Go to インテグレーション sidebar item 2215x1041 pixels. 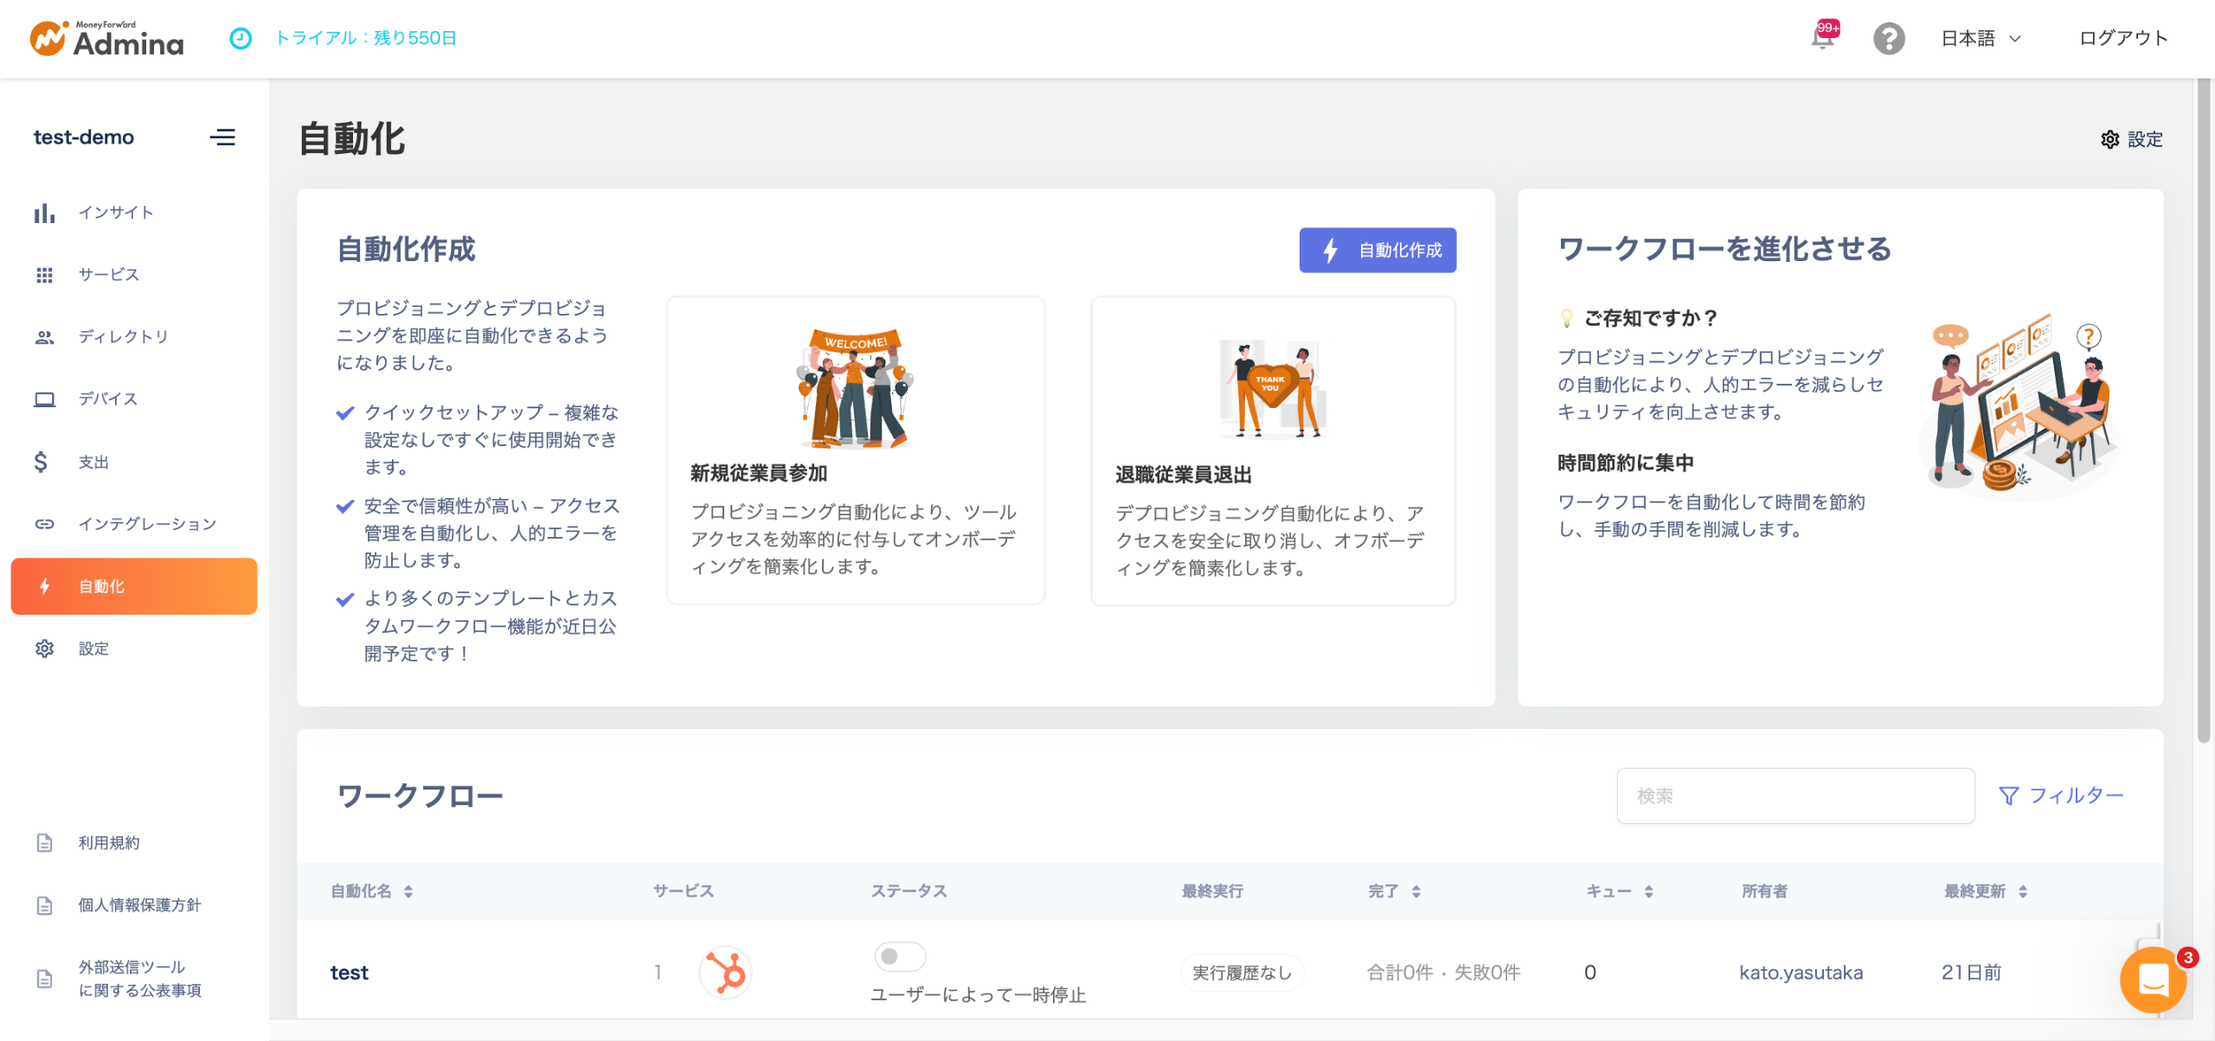tap(147, 524)
